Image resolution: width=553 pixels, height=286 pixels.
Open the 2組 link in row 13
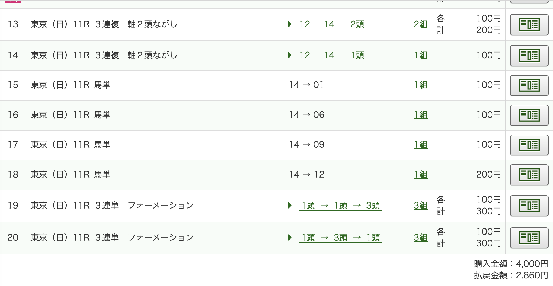[x=420, y=24]
